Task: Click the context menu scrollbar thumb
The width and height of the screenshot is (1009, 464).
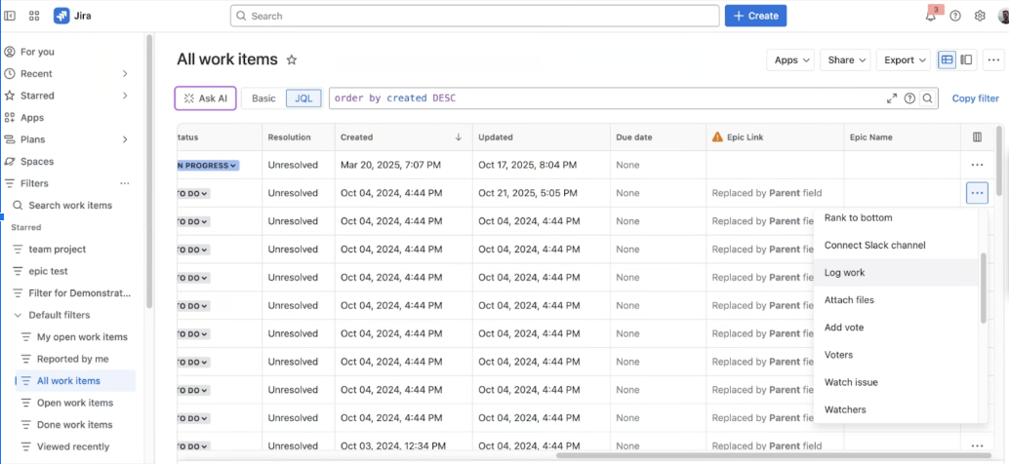Action: point(983,289)
